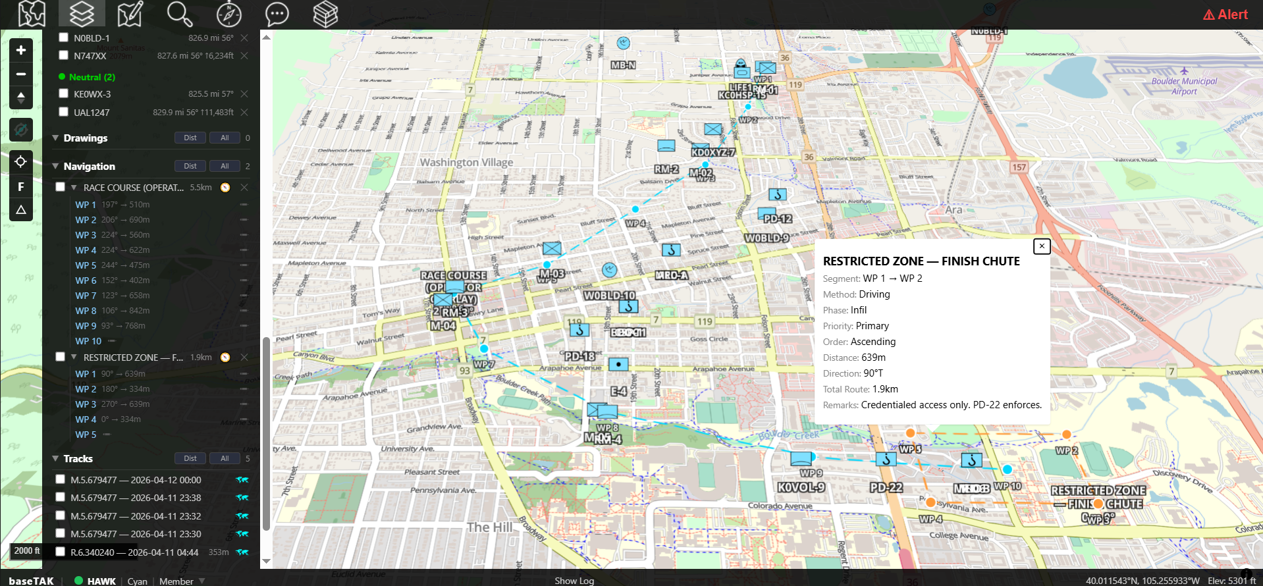Click Cyan team label in status bar
1263x586 pixels.
point(137,581)
